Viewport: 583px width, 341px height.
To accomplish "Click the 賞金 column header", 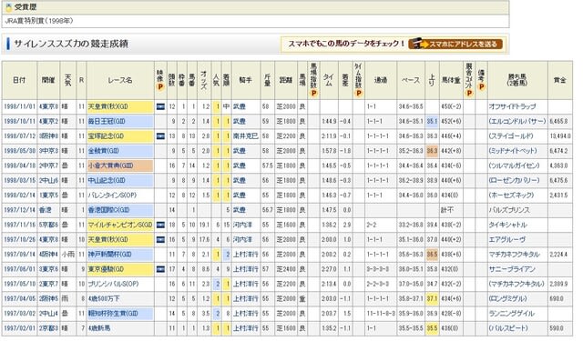I will click(560, 80).
